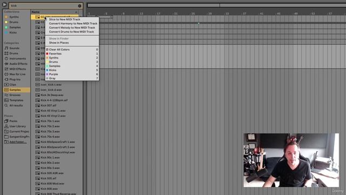
Task: Select sample file icon_kick c.wav
Action: 51,84
